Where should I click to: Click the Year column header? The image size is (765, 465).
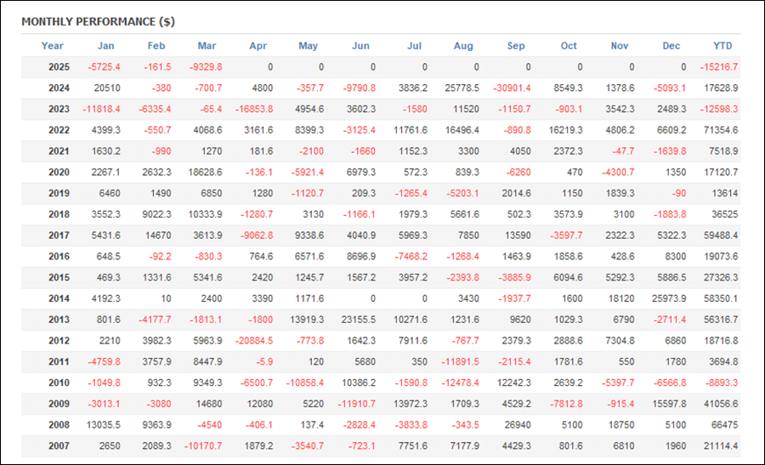tap(52, 46)
